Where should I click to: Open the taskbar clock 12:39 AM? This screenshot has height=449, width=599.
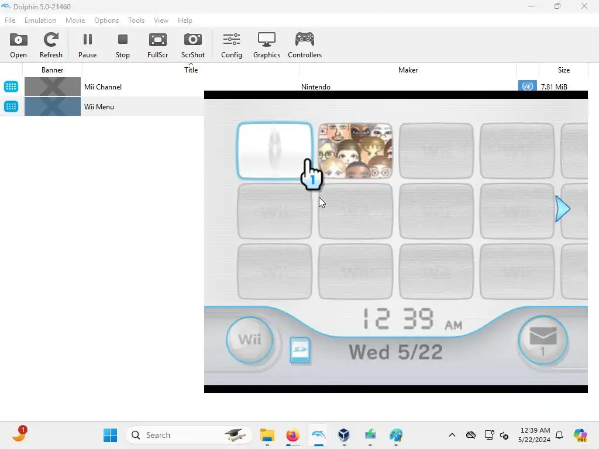[x=534, y=435]
